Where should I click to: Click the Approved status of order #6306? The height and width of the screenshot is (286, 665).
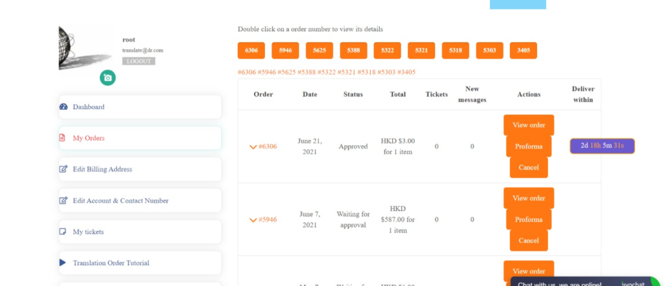[x=353, y=147]
